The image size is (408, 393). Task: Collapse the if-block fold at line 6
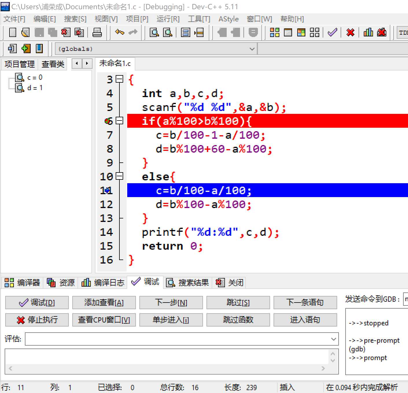coord(119,121)
